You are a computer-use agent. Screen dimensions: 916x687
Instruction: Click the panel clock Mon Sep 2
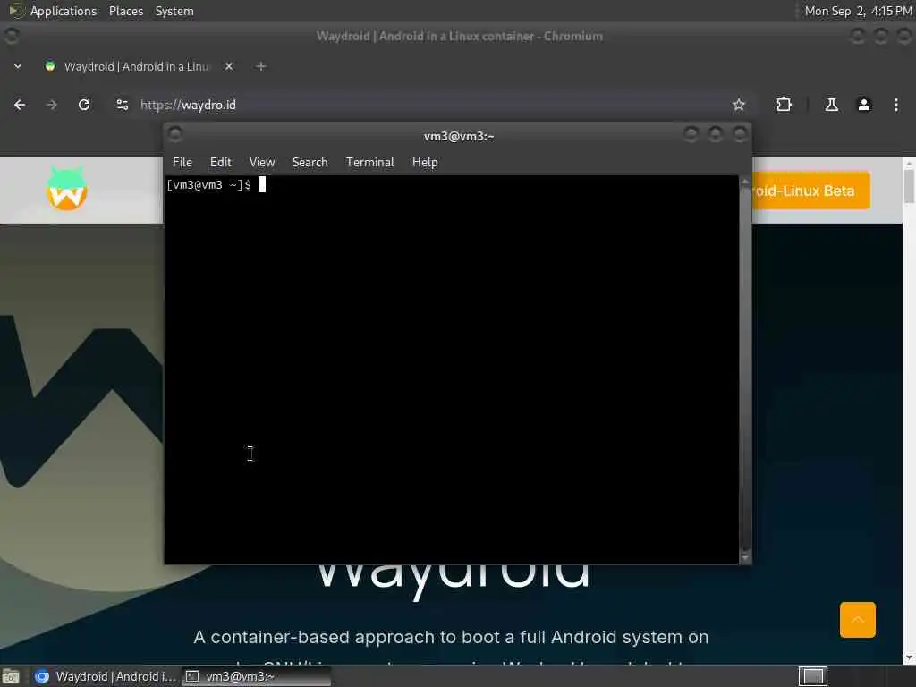[858, 11]
